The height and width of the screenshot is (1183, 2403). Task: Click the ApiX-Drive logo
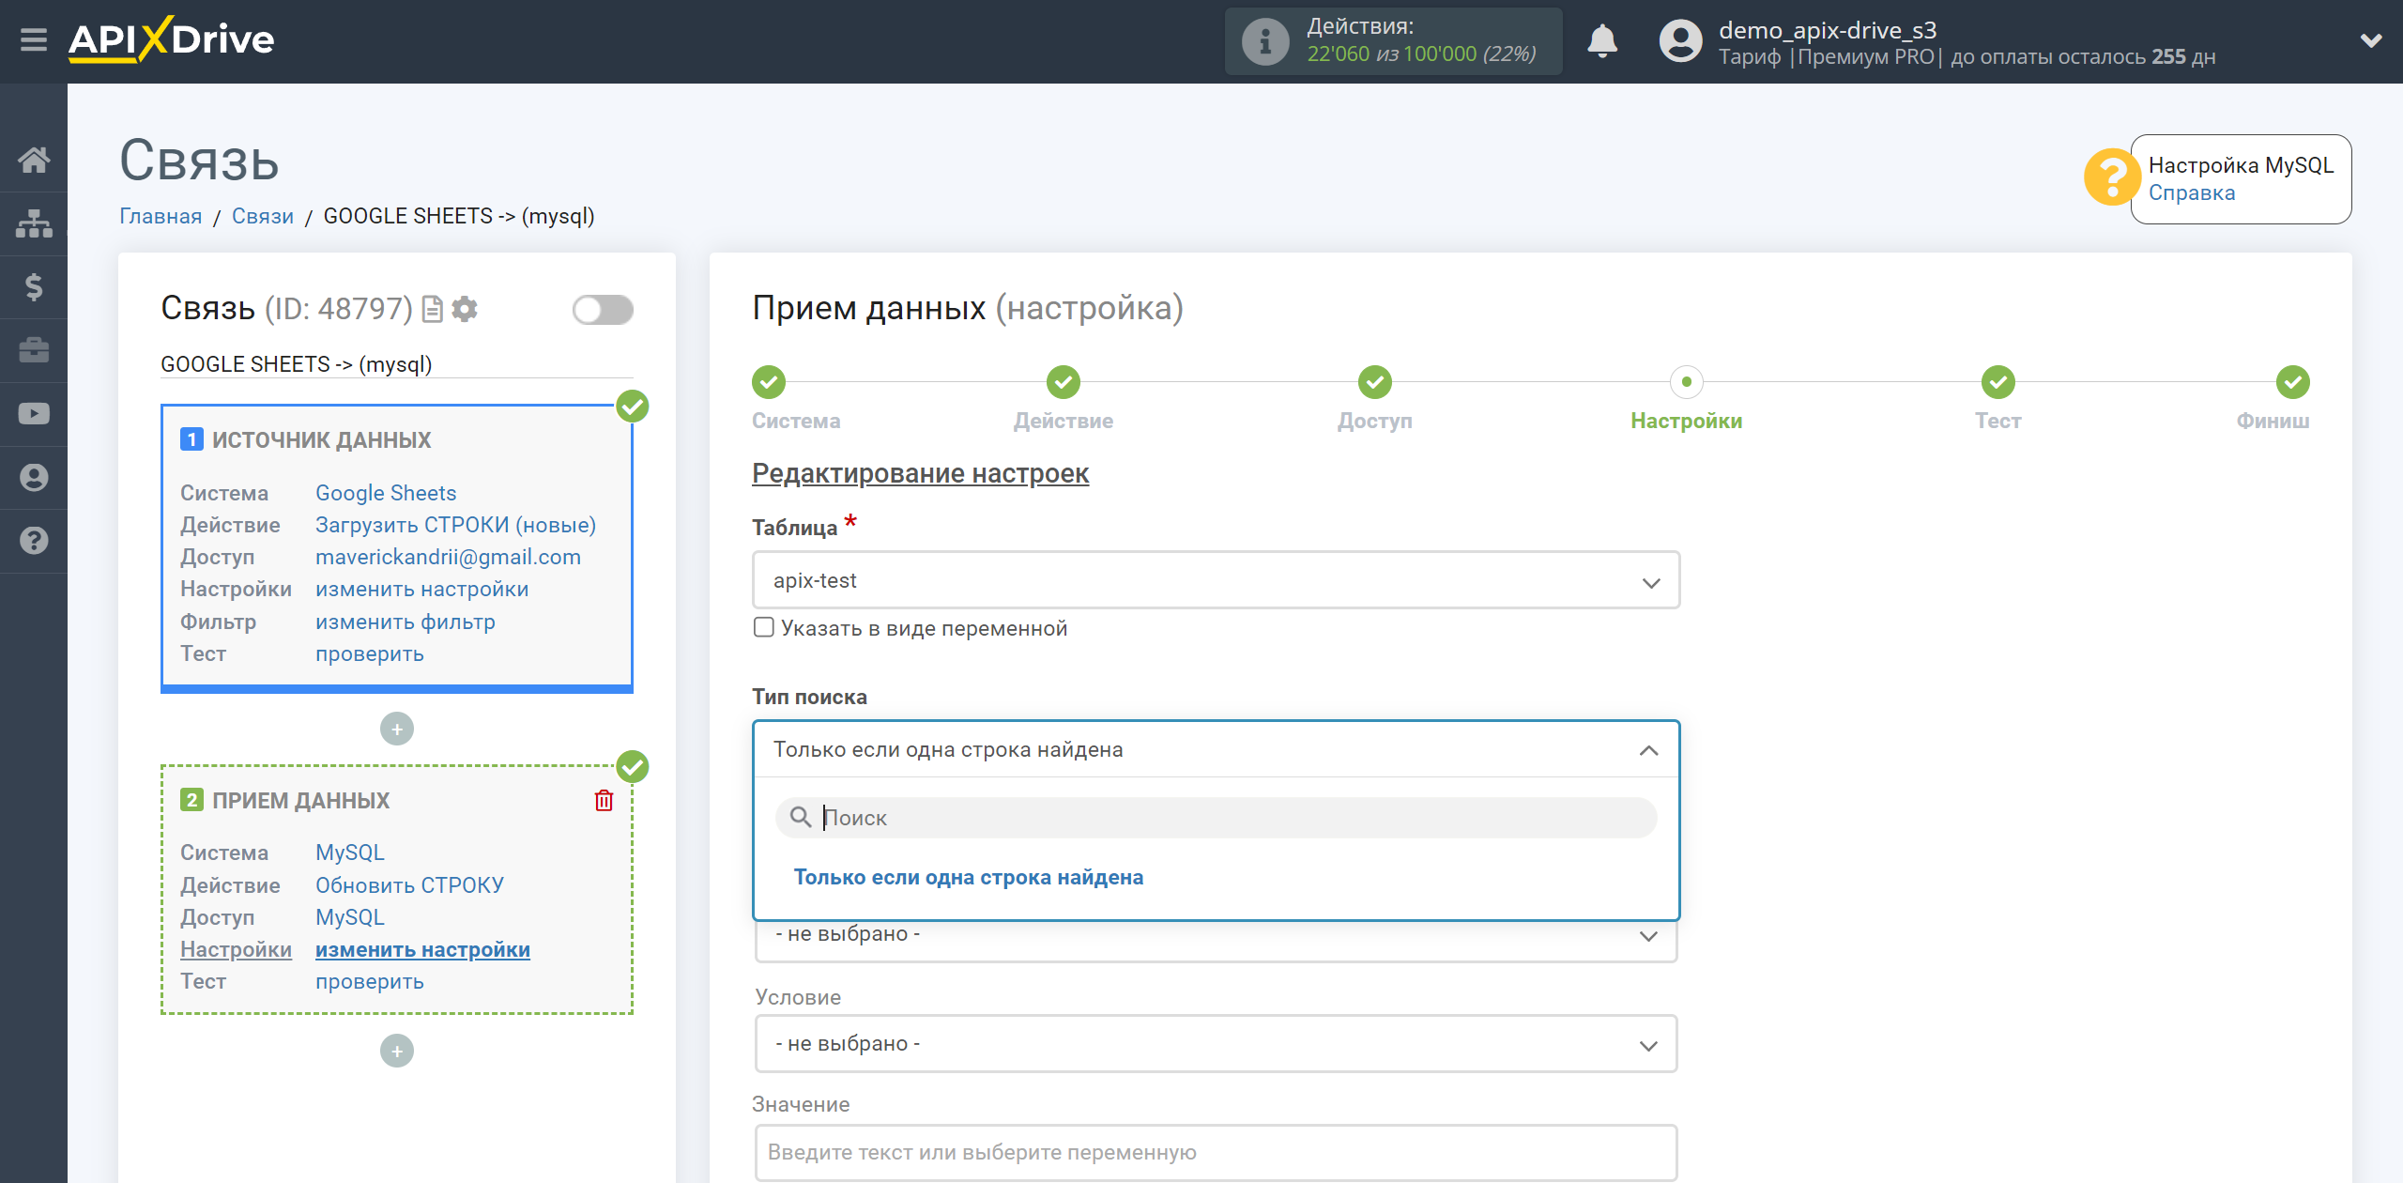pyautogui.click(x=171, y=39)
